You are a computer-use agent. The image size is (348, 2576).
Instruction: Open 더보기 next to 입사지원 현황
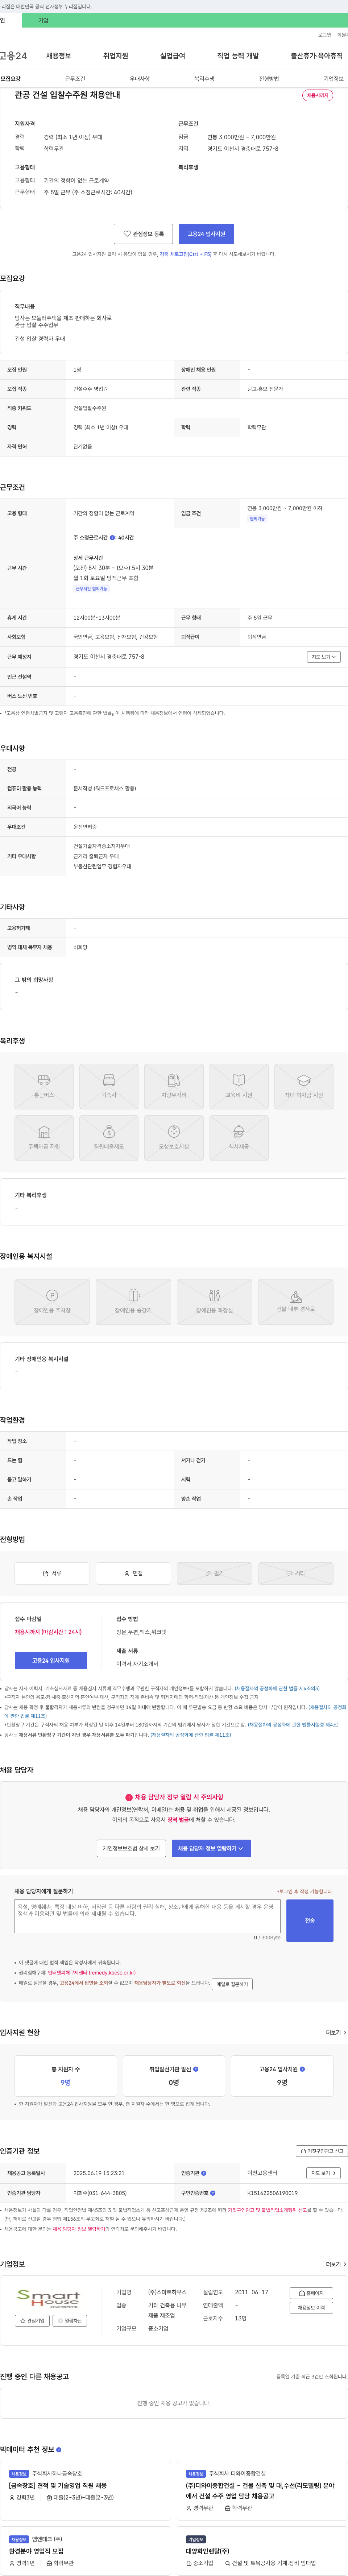coord(336,2033)
